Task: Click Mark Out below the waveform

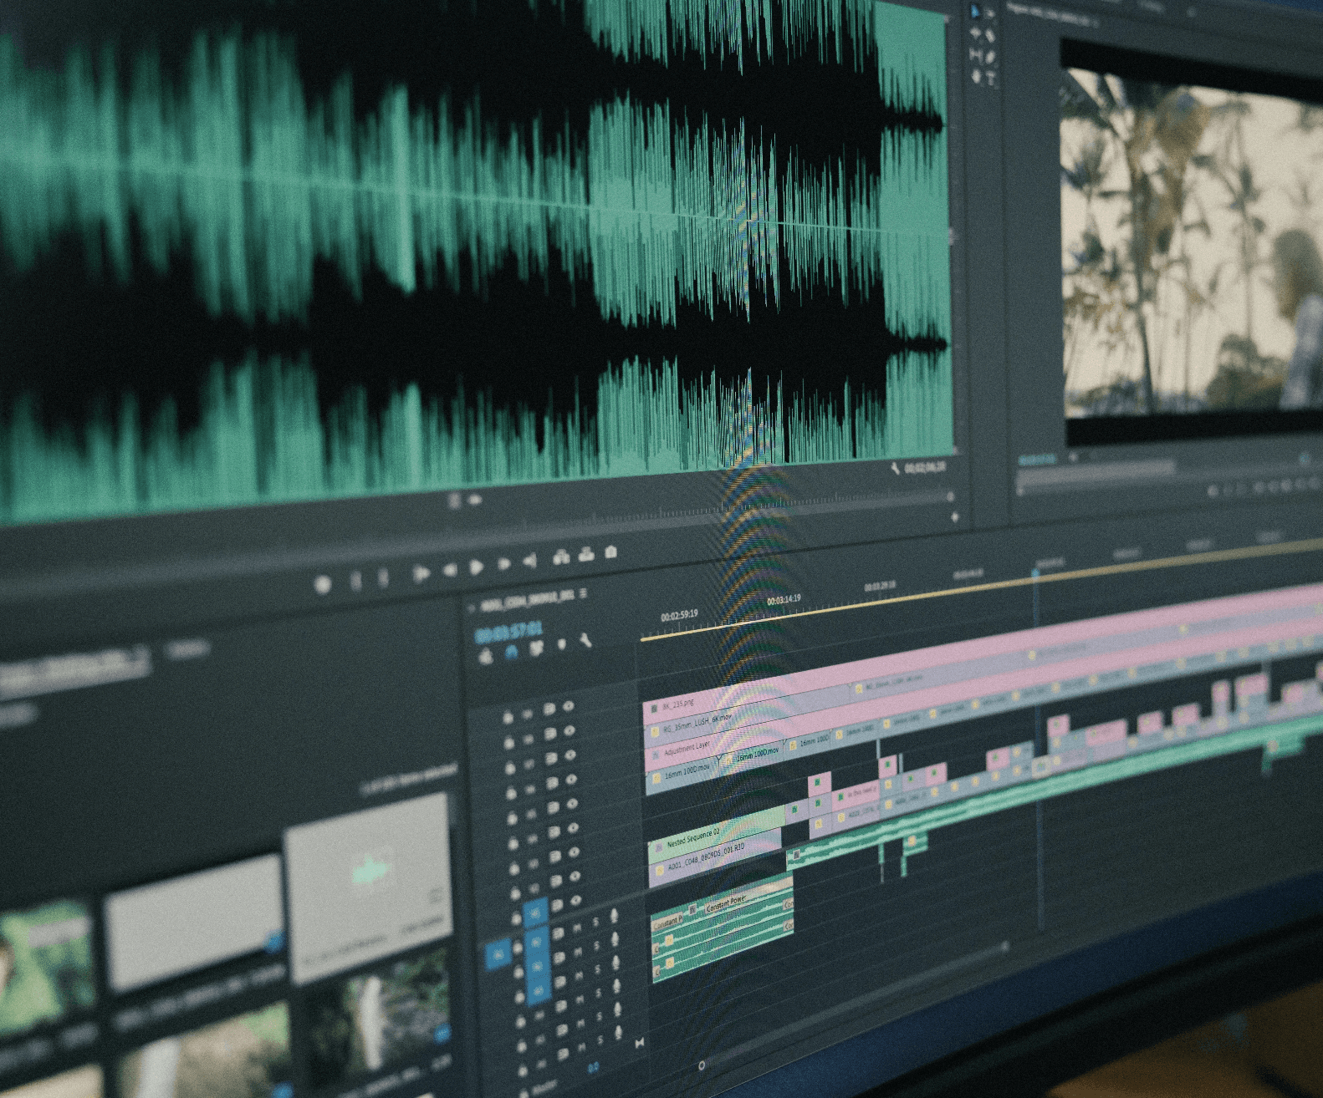Action: point(383,577)
